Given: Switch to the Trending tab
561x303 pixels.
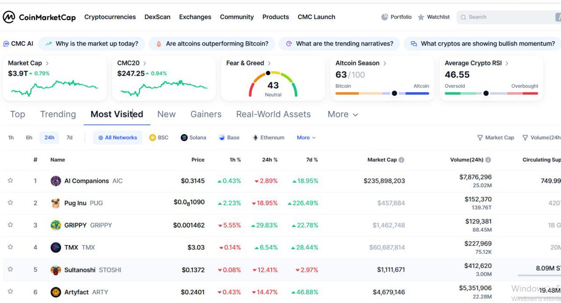Looking at the screenshot, I should [x=58, y=114].
